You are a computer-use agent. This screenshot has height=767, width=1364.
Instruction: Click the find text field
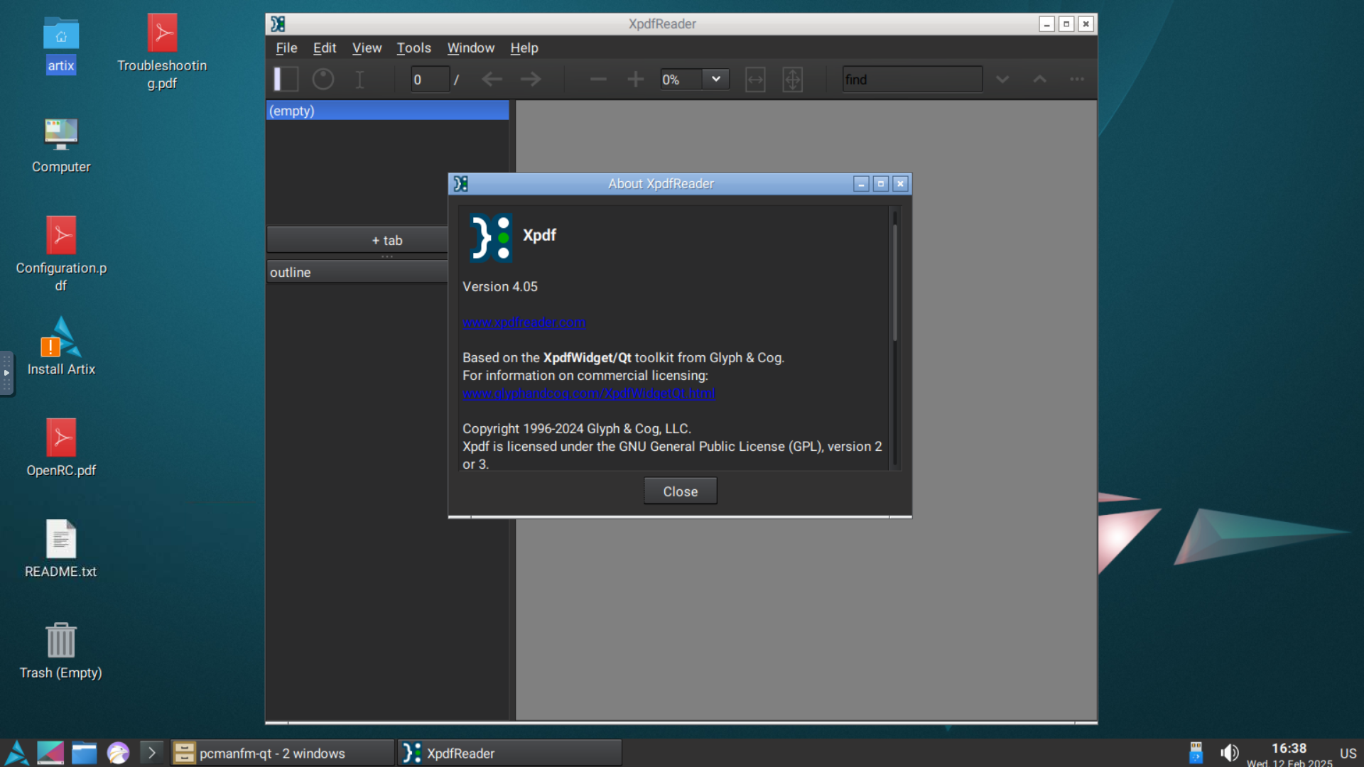click(912, 79)
